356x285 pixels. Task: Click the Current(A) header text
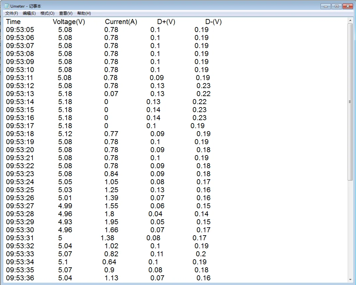[121, 22]
